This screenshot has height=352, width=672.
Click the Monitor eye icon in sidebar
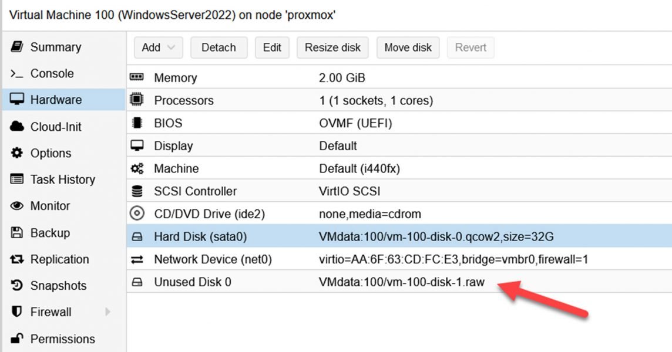click(x=16, y=206)
